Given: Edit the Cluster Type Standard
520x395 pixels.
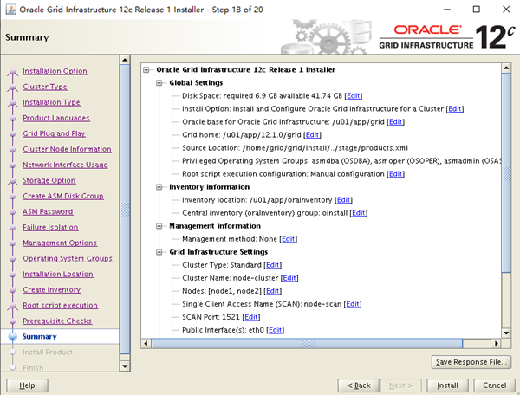Looking at the screenshot, I should 273,265.
